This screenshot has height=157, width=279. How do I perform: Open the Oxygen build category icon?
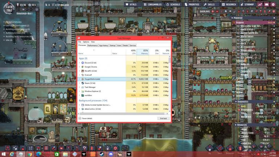coord(15,148)
